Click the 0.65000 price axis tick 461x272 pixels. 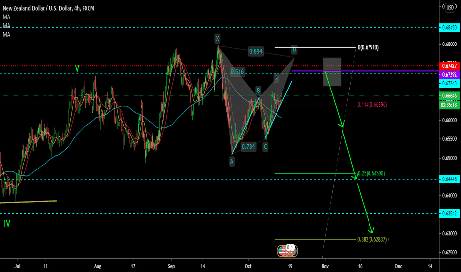tap(449, 158)
